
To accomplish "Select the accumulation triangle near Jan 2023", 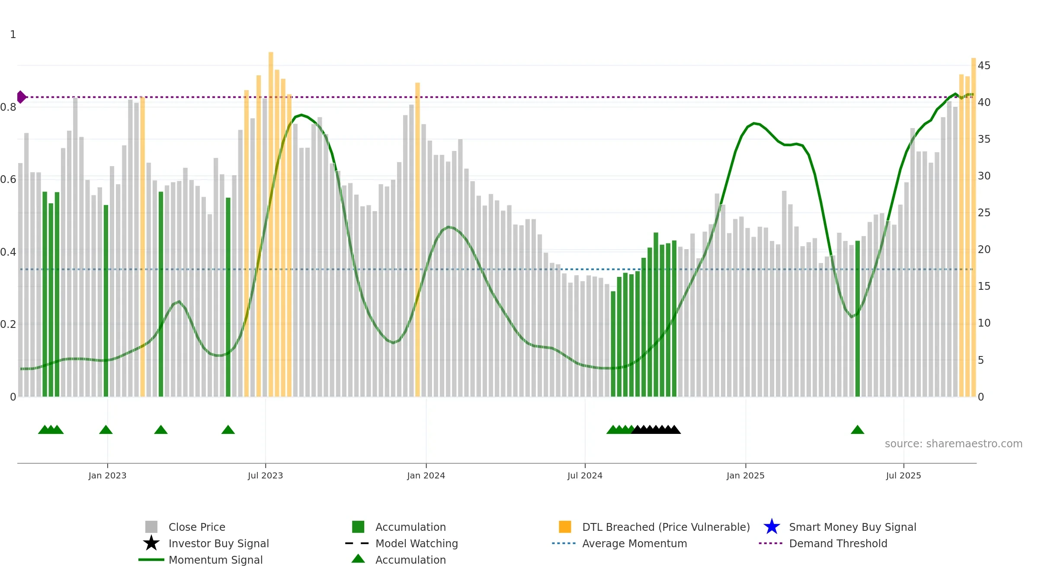I will coord(106,430).
